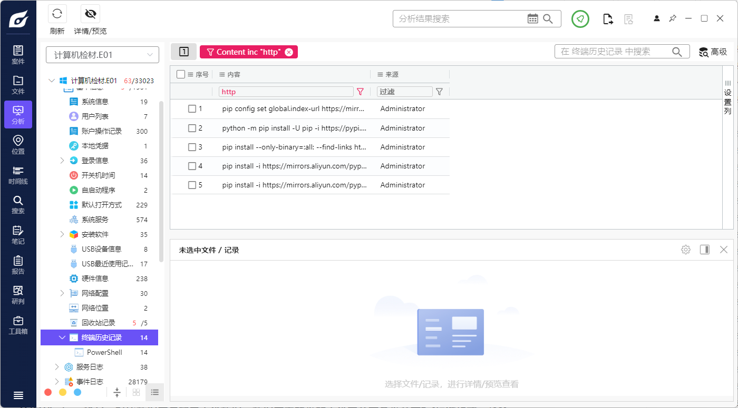The width and height of the screenshot is (738, 408).
Task: Click the red color dot at bottom left
Action: coord(48,392)
